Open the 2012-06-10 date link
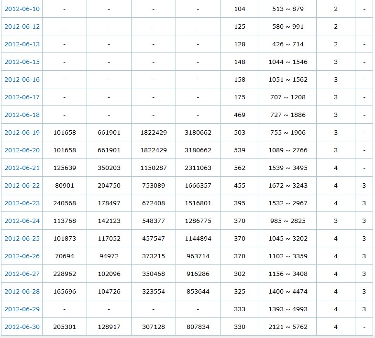This screenshot has width=375, height=338. [22, 9]
